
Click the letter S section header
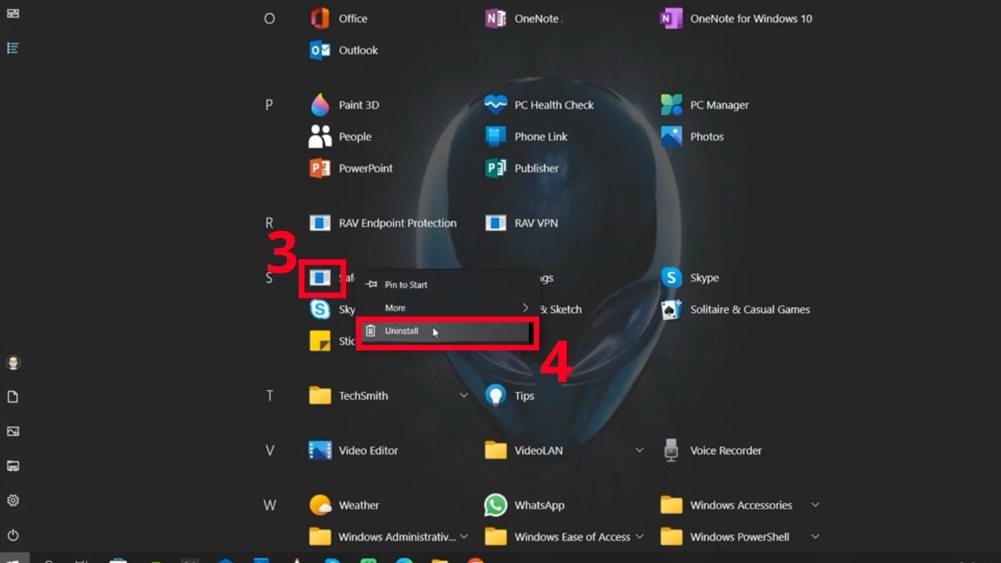(x=269, y=278)
